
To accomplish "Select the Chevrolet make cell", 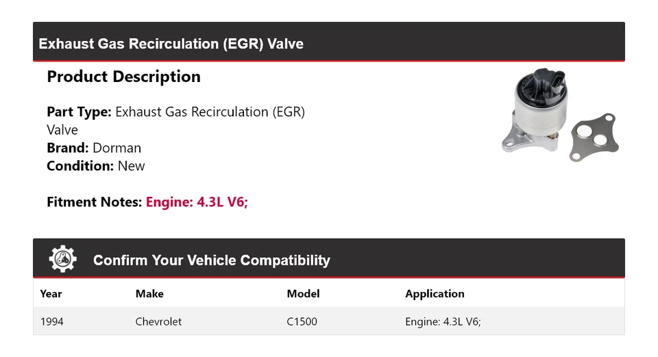I will pyautogui.click(x=158, y=321).
